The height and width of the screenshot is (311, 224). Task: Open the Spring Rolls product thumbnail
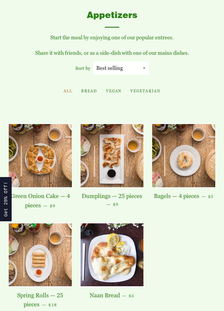click(x=40, y=255)
